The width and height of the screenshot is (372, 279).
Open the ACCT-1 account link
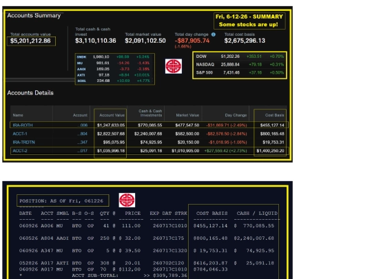point(20,134)
